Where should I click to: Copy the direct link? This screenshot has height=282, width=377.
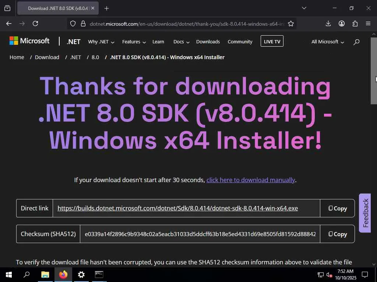(x=337, y=208)
